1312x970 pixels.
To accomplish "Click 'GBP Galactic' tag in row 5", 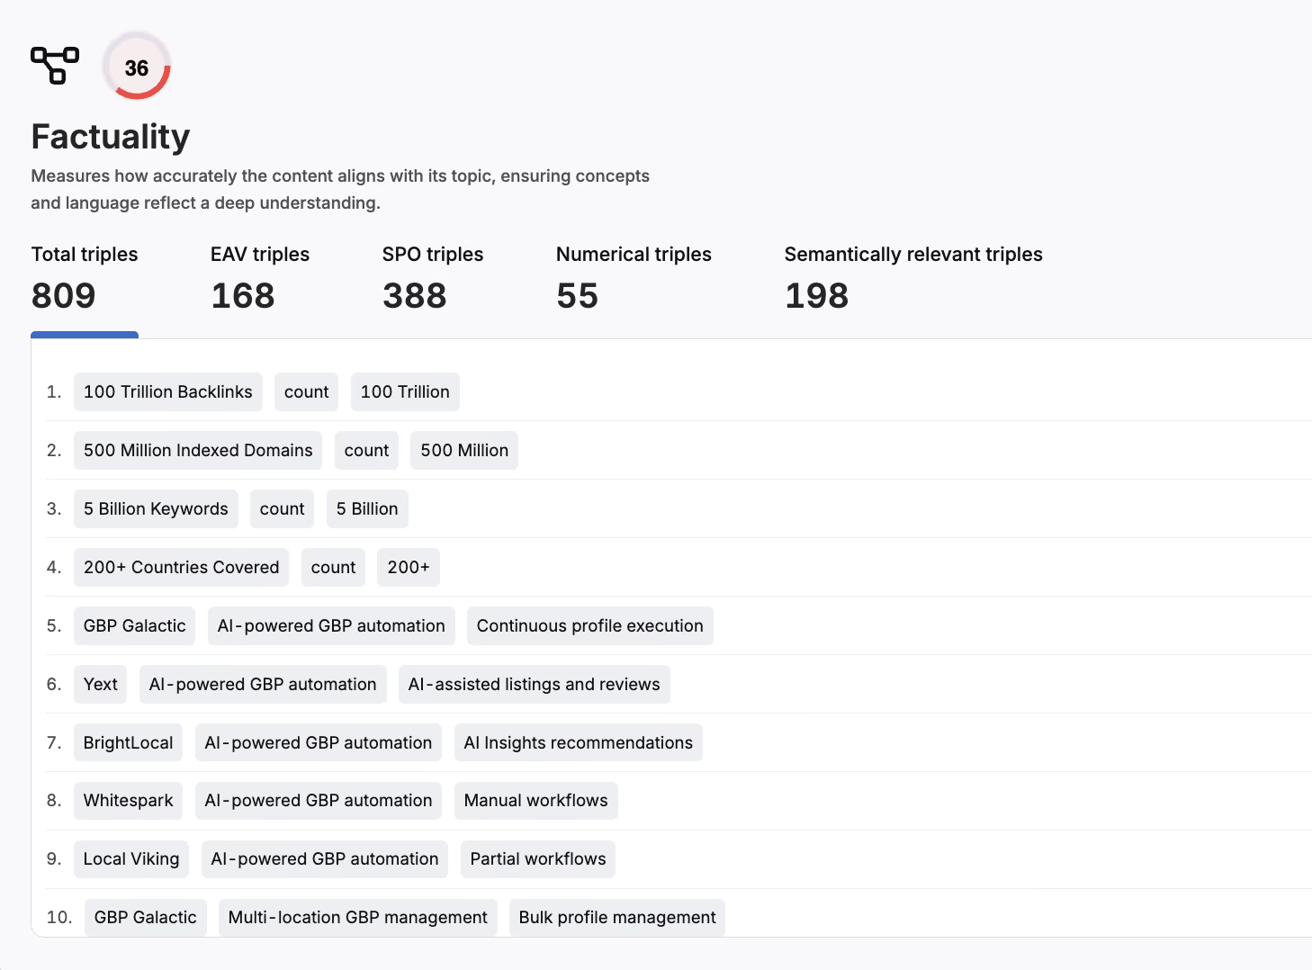I will (x=135, y=626).
